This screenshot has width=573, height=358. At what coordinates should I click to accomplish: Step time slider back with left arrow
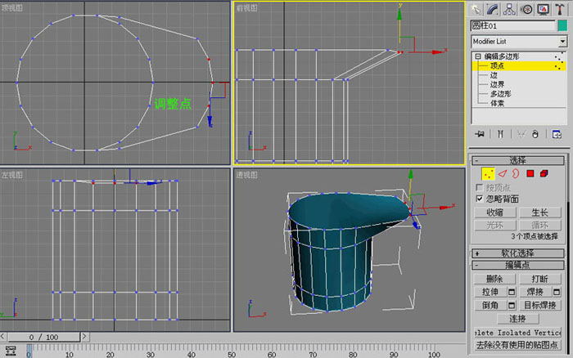tap(3, 337)
